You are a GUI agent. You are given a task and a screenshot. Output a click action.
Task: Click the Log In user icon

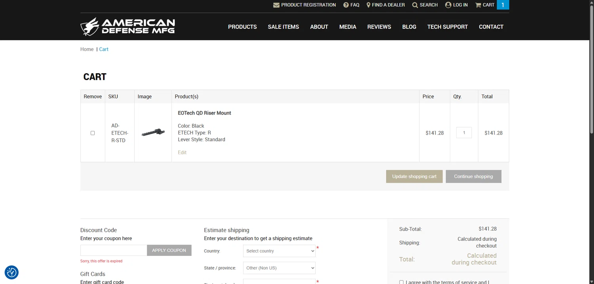448,5
